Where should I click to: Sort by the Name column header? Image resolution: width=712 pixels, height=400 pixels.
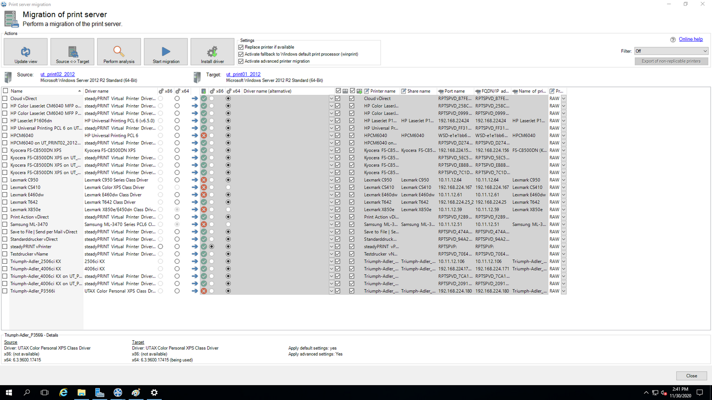46,91
